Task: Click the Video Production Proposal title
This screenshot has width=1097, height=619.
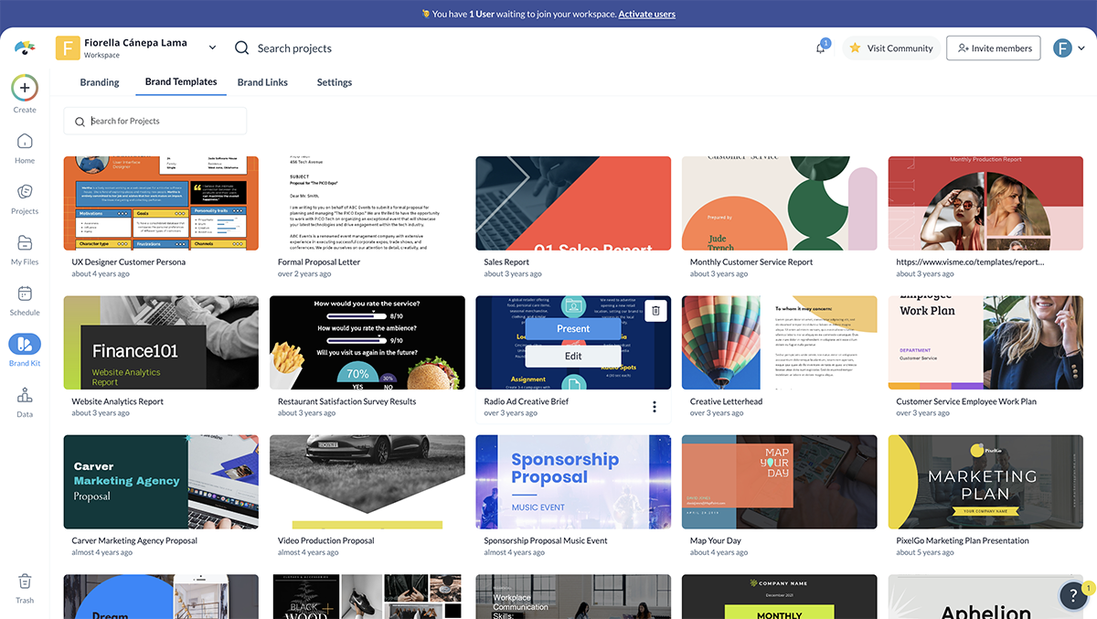Action: click(x=326, y=540)
